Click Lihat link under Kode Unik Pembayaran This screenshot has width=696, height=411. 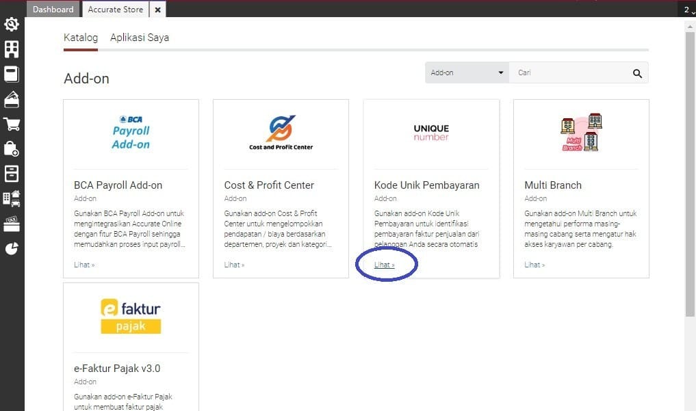click(385, 265)
